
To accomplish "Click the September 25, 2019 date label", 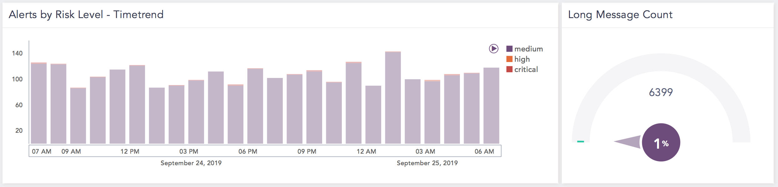I will [427, 163].
